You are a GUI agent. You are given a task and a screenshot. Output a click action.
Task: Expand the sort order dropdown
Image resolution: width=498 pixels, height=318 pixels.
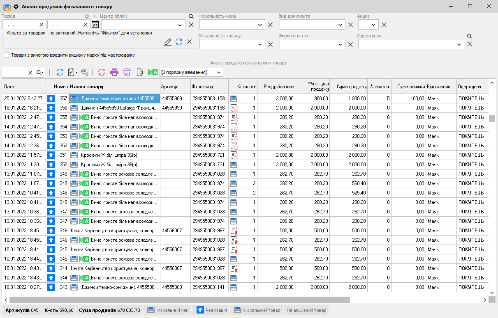tap(219, 72)
